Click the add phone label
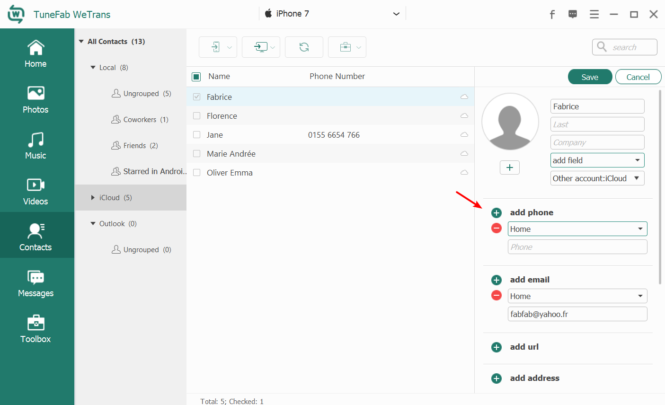This screenshot has width=665, height=405. click(x=532, y=212)
